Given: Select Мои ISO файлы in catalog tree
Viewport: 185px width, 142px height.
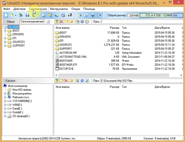Looking at the screenshot, I should pos(22,90).
